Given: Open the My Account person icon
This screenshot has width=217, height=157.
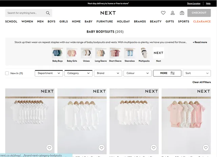Looking at the screenshot, I should [173, 13].
